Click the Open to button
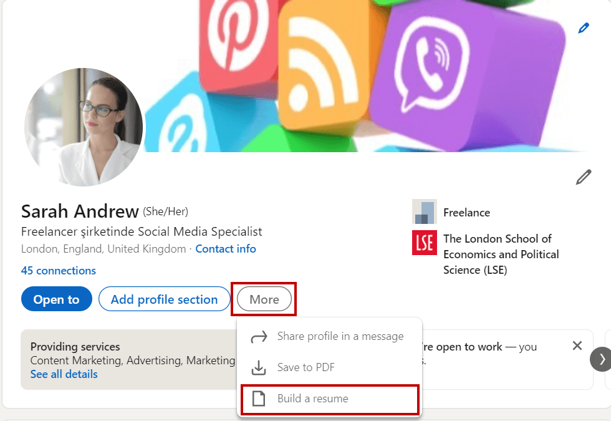 (56, 299)
